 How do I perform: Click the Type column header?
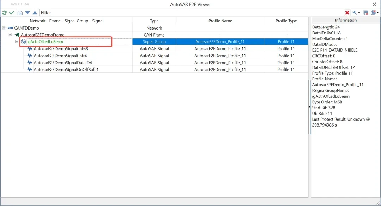coord(154,21)
